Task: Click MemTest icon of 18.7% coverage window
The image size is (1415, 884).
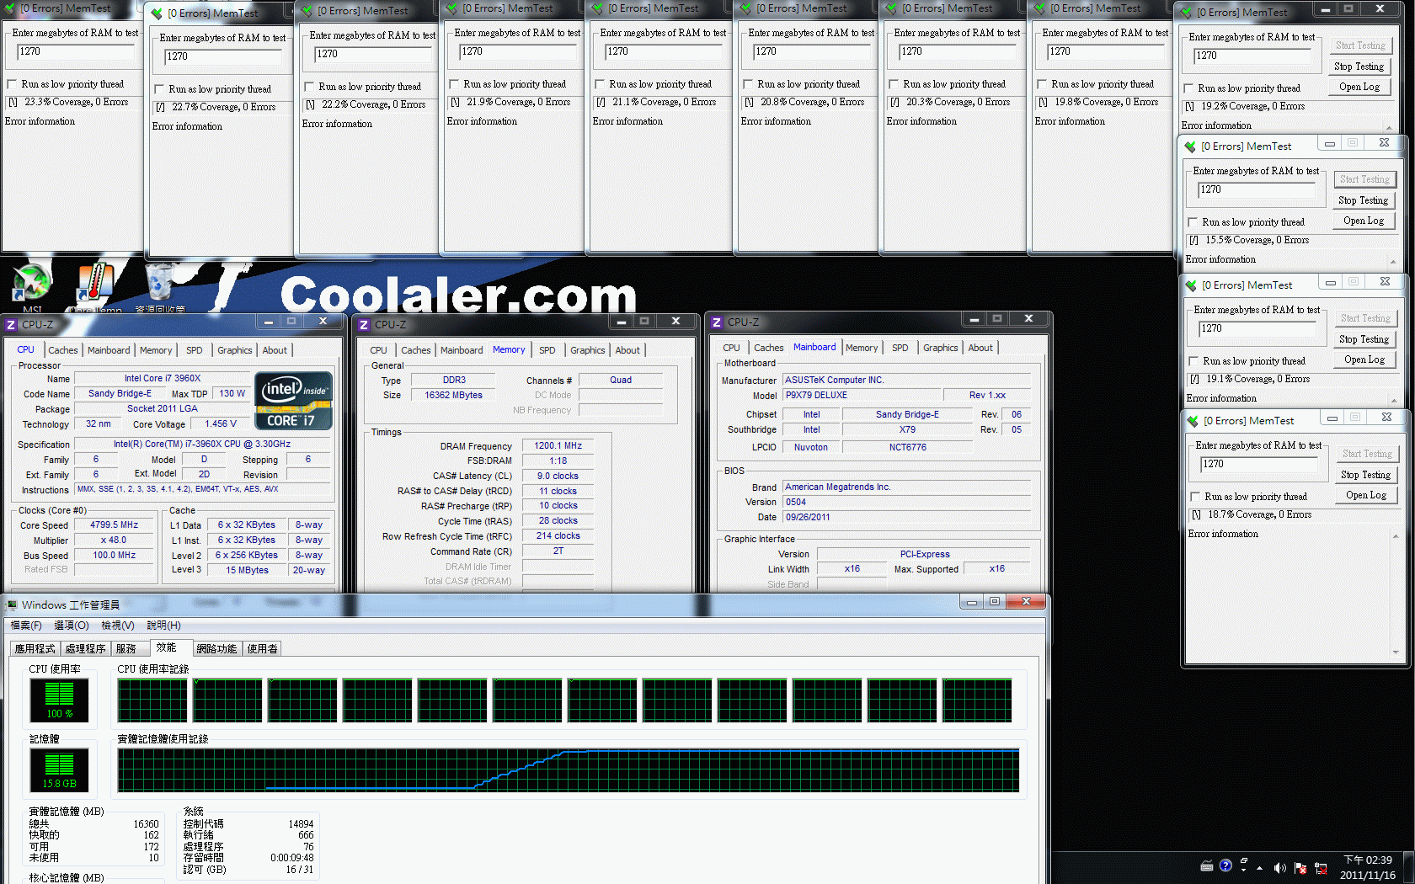Action: pyautogui.click(x=1193, y=421)
